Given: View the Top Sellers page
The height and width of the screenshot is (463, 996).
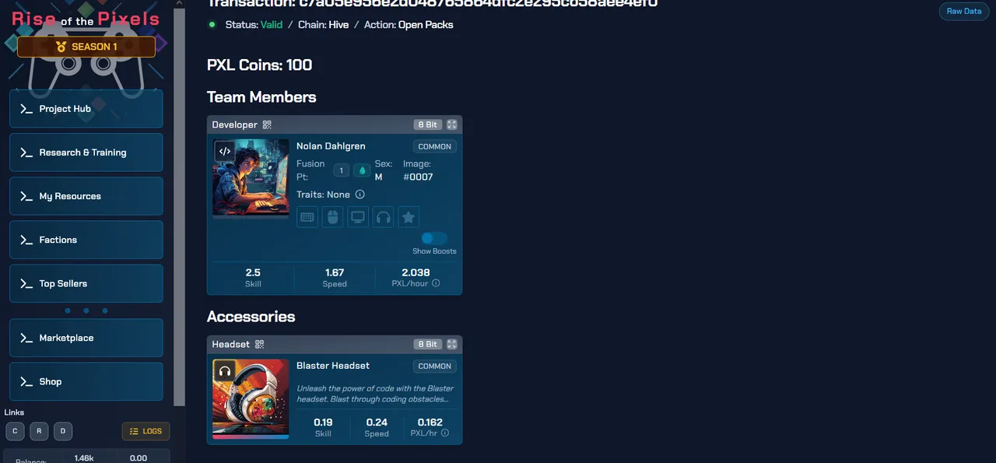Looking at the screenshot, I should pos(86,283).
